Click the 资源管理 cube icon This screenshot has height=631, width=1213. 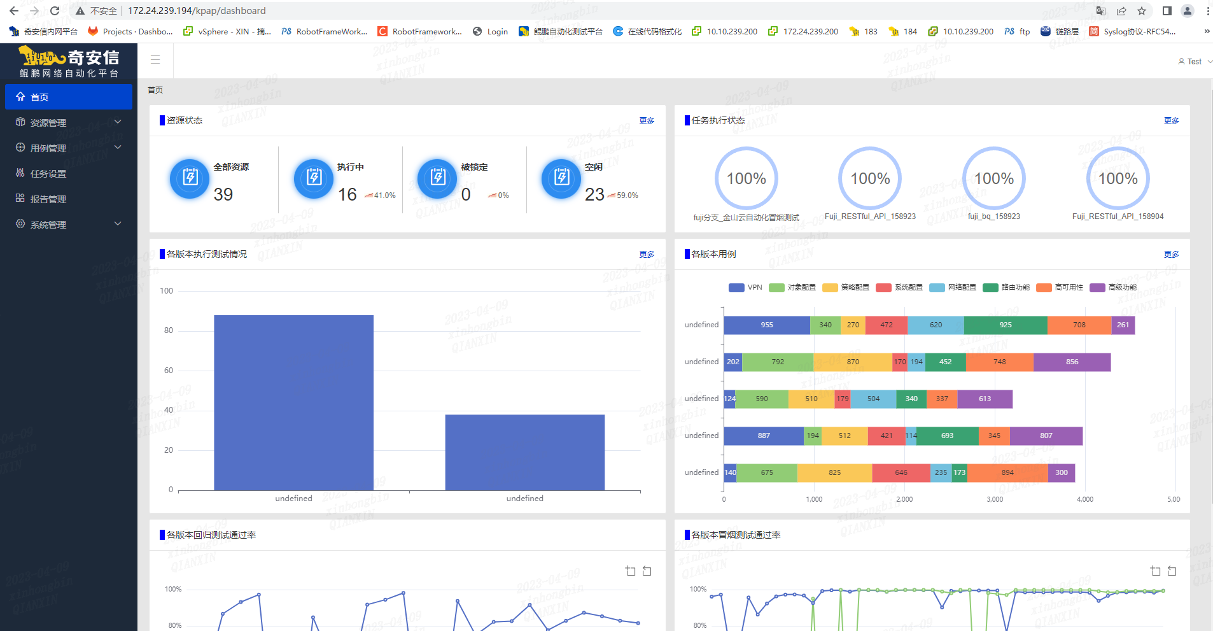pos(20,122)
